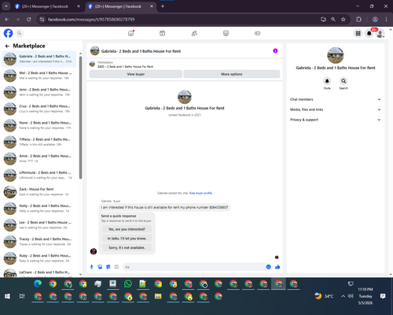Open Zack - House For Rent conversation

coord(39,192)
